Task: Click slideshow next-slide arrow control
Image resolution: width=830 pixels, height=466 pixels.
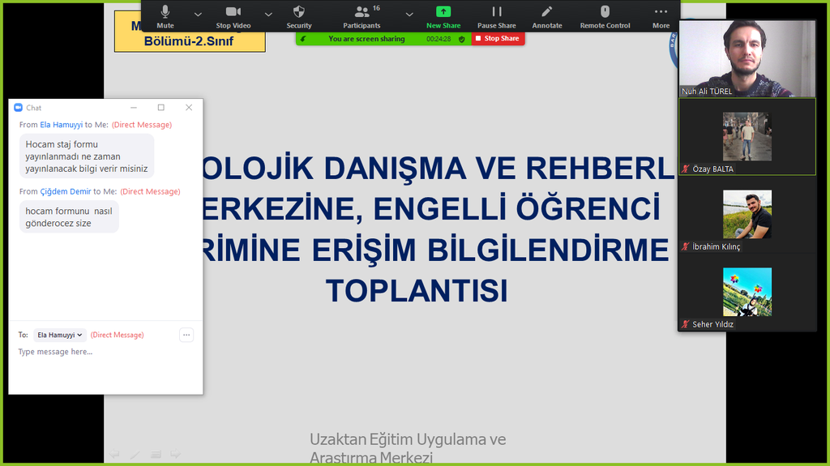Action: click(x=176, y=454)
